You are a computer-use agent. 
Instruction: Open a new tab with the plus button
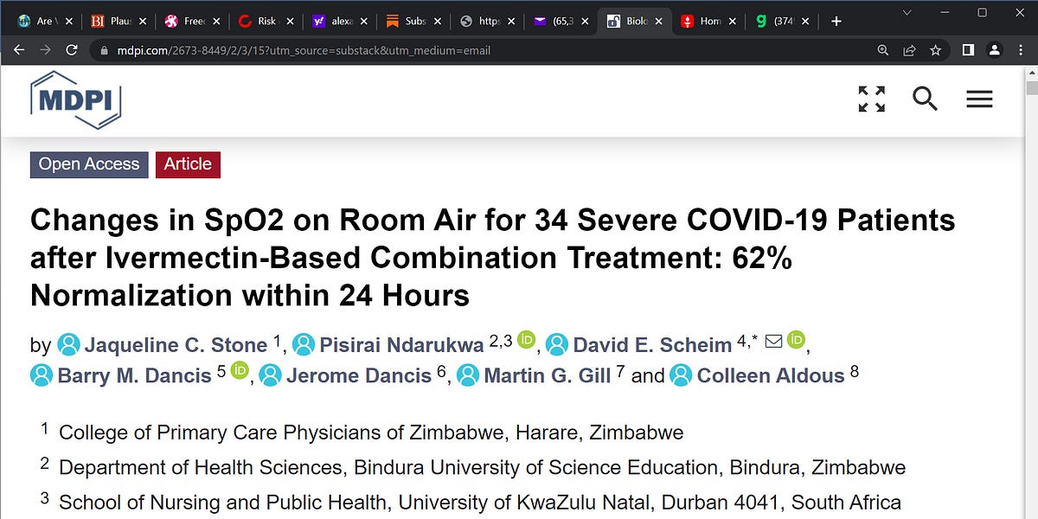(836, 20)
